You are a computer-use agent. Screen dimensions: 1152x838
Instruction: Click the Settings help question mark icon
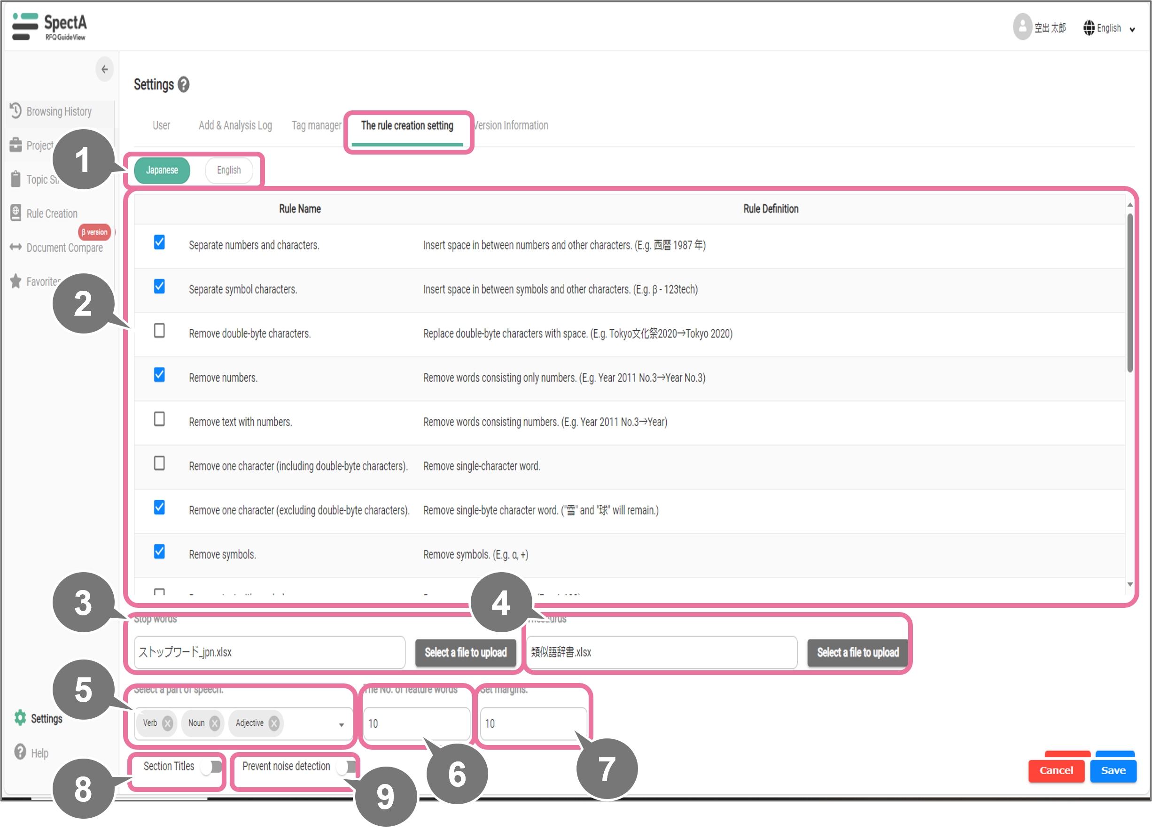[183, 85]
